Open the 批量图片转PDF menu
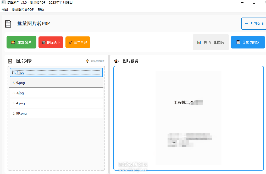Viewport: 266px width, 174px height. (x=22, y=9)
